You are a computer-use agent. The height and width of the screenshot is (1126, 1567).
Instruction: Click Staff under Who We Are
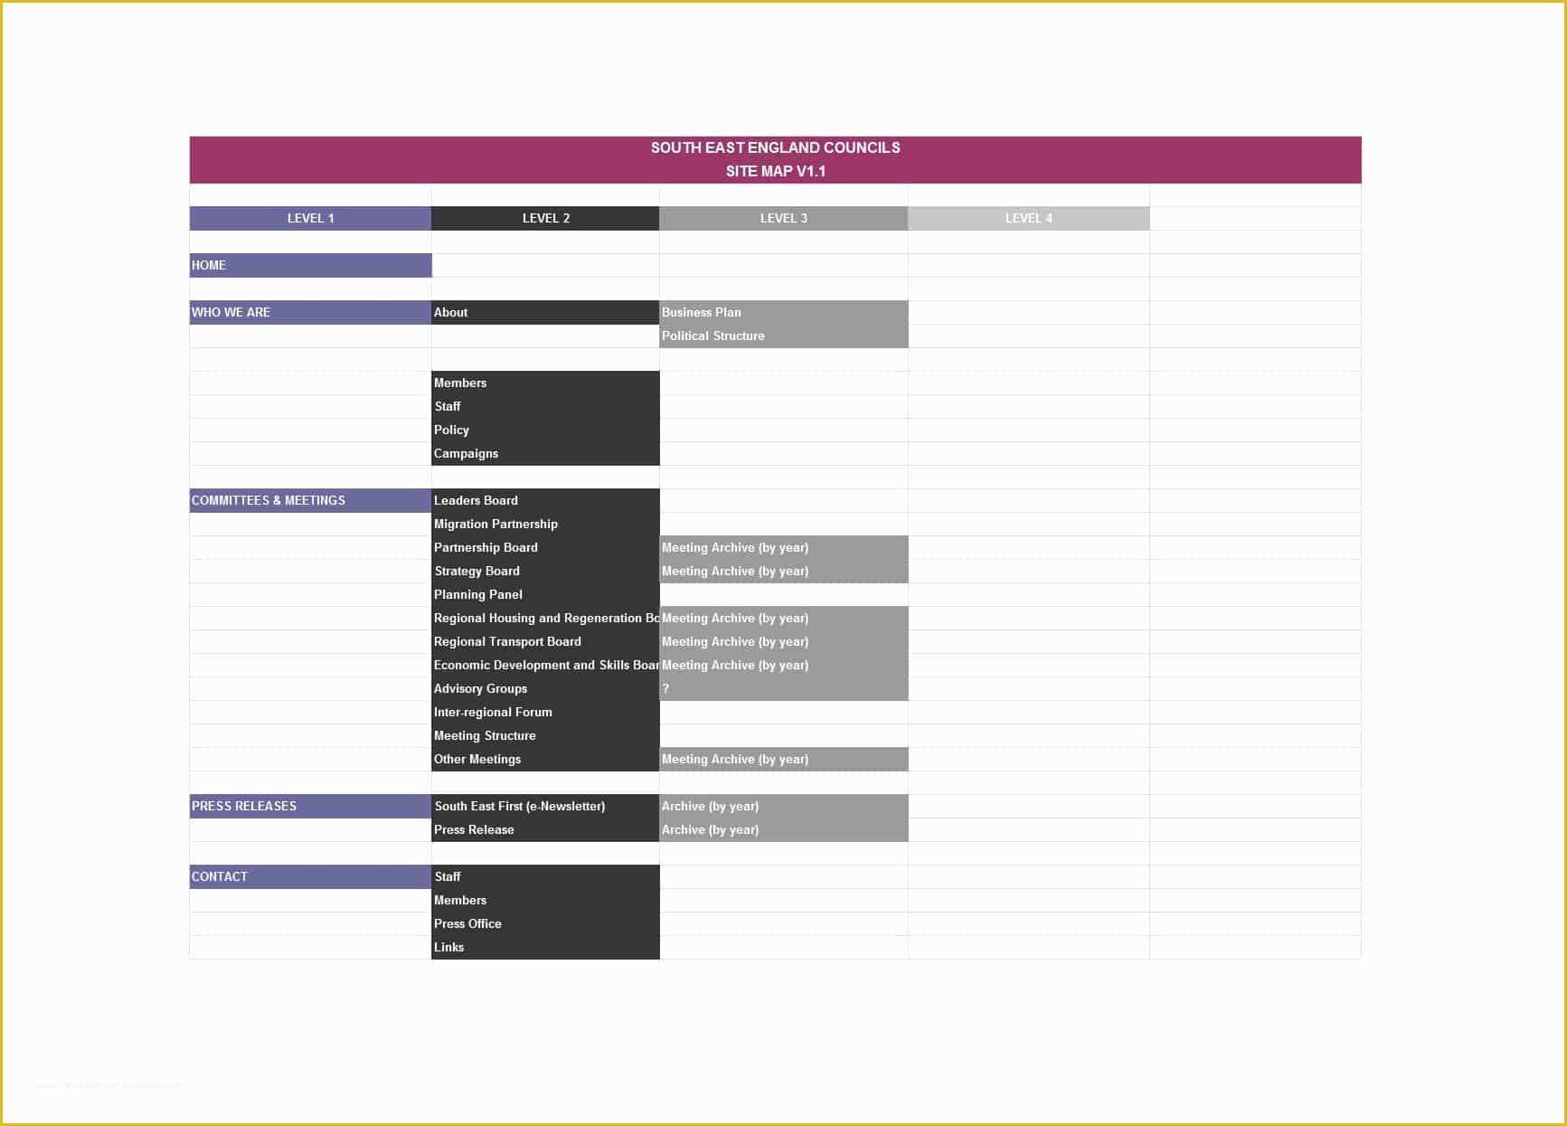tap(545, 406)
